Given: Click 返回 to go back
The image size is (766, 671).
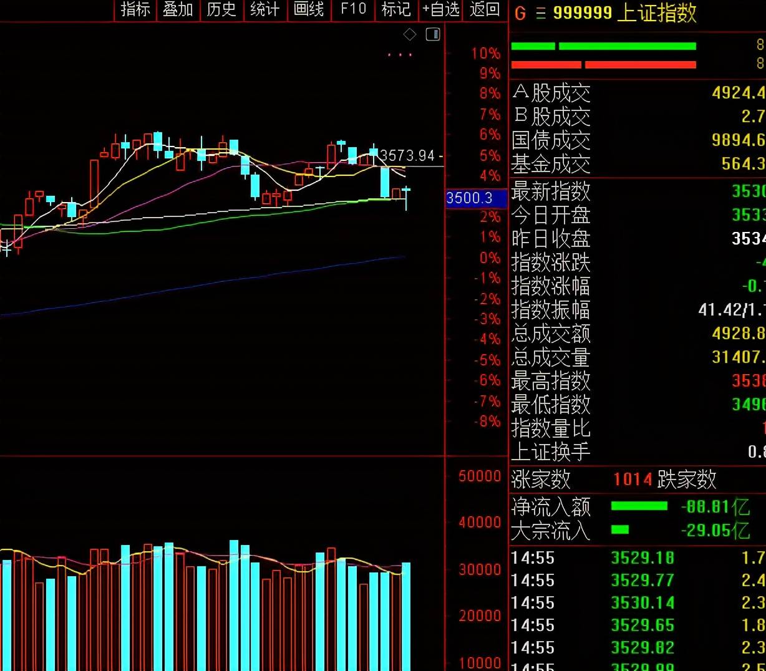Looking at the screenshot, I should (485, 9).
